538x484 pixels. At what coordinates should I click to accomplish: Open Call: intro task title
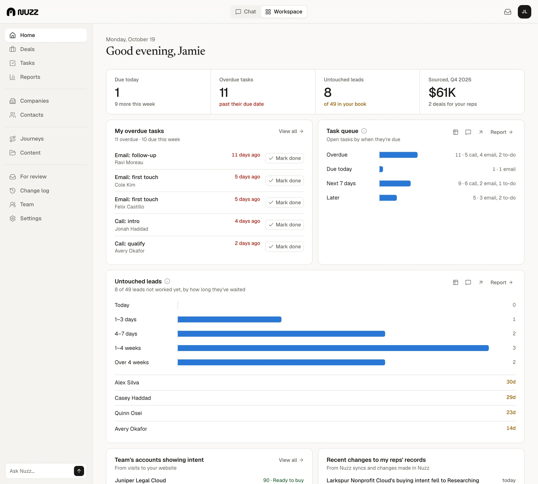coord(127,221)
